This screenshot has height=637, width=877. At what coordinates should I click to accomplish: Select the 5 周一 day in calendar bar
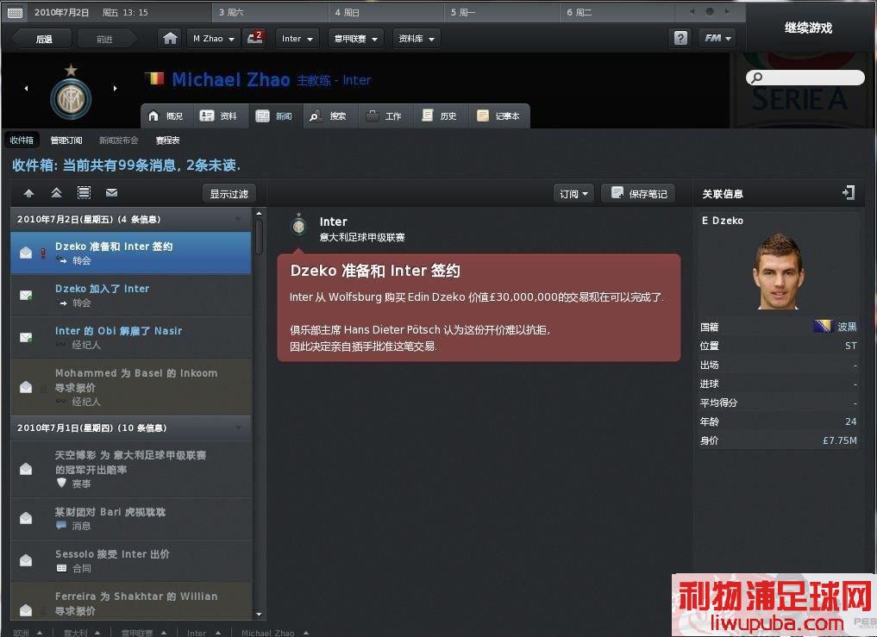coord(502,12)
